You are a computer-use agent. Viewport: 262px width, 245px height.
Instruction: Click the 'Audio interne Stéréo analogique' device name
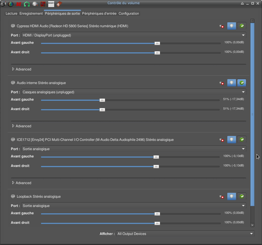point(41,83)
